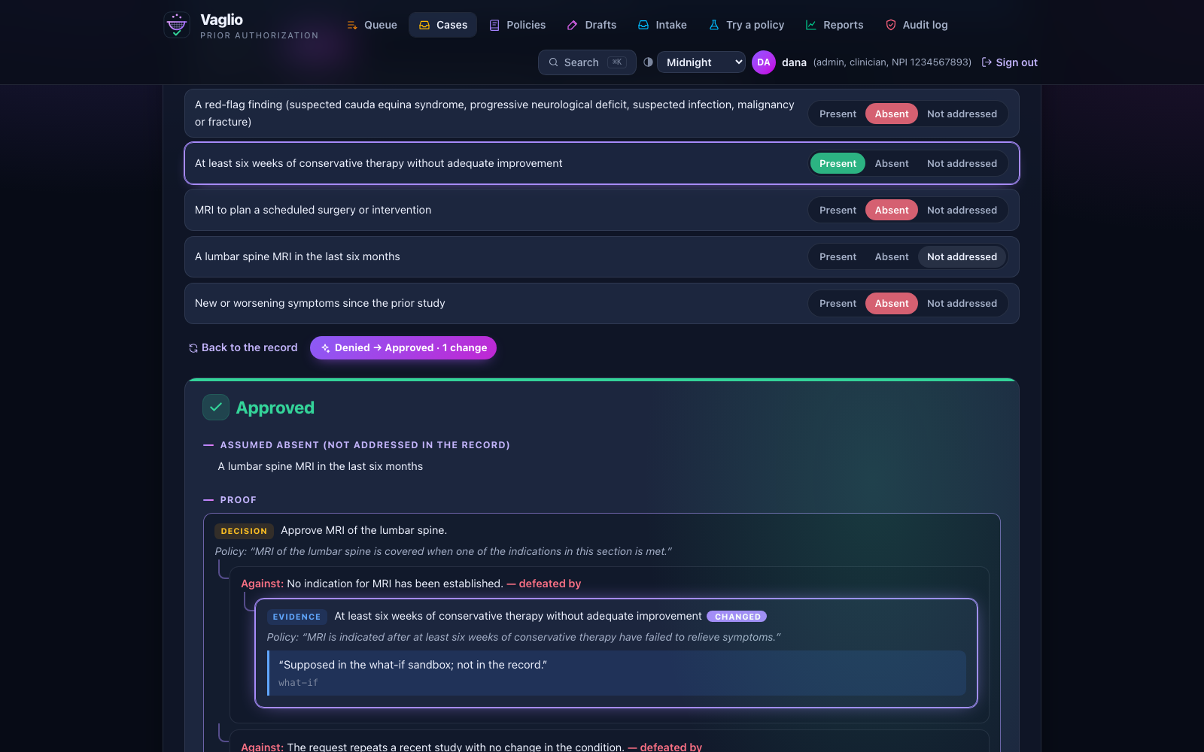Switch to the Policies tab
Image resolution: width=1204 pixels, height=752 pixels.
518,25
